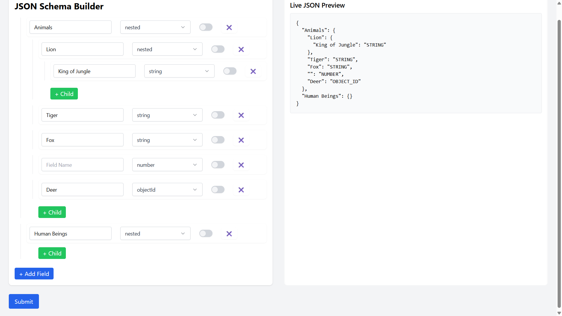Add a child under Human Beings

[x=52, y=253]
